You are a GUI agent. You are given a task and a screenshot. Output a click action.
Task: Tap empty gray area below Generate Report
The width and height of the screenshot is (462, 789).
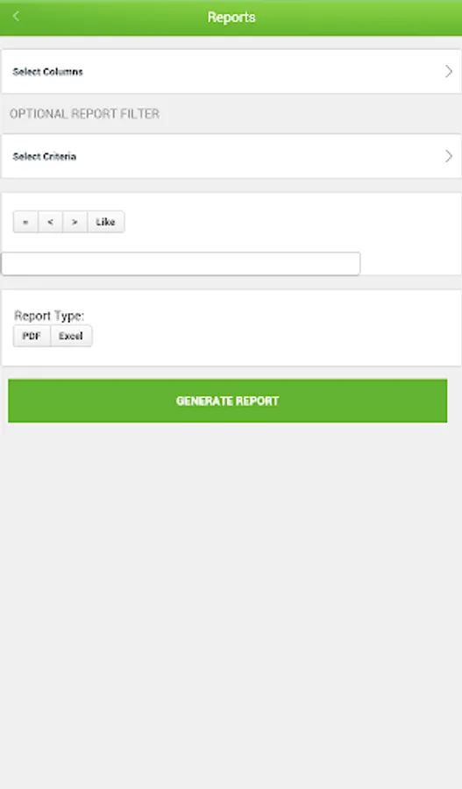coord(231,604)
